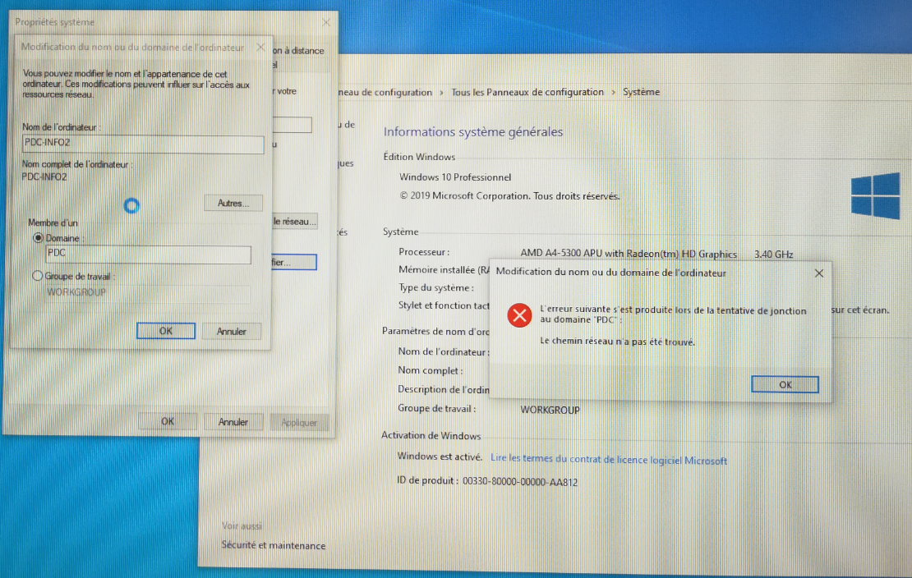The width and height of the screenshot is (912, 578).
Task: Click the red error icon in the dialog
Action: (x=518, y=315)
